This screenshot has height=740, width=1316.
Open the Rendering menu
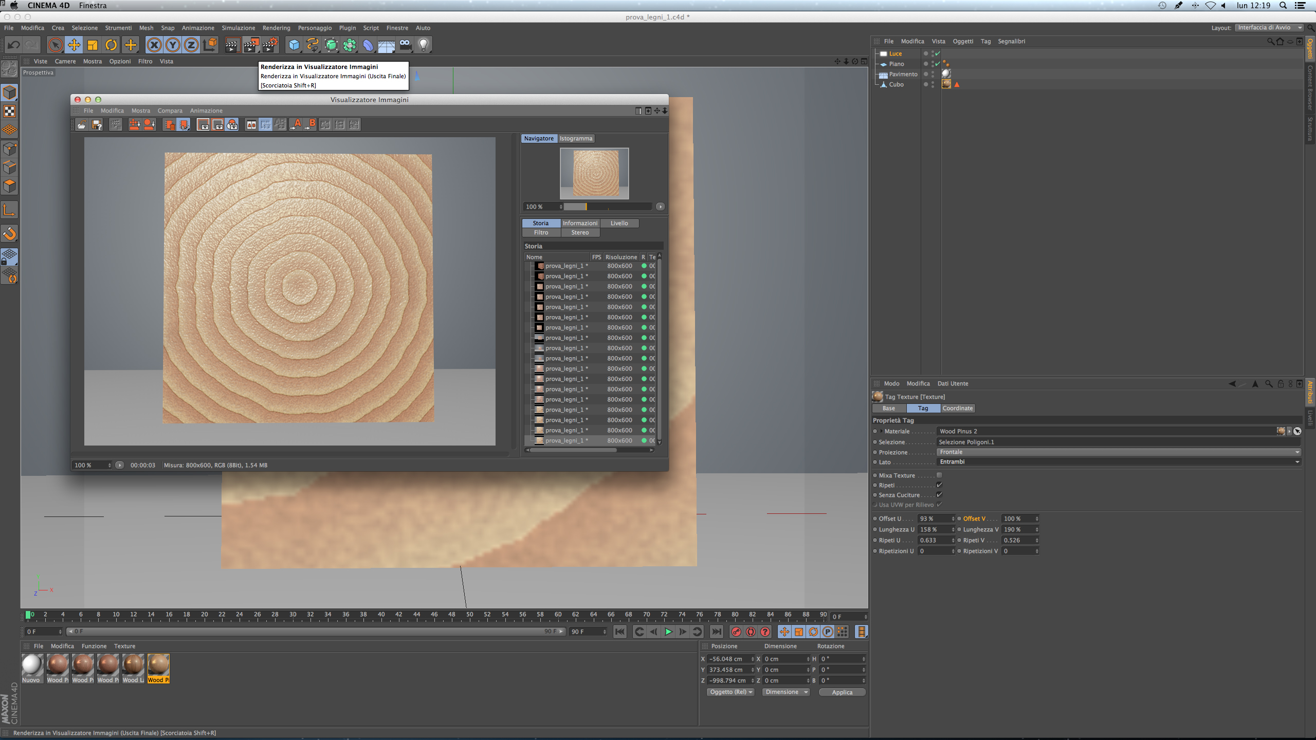276,28
